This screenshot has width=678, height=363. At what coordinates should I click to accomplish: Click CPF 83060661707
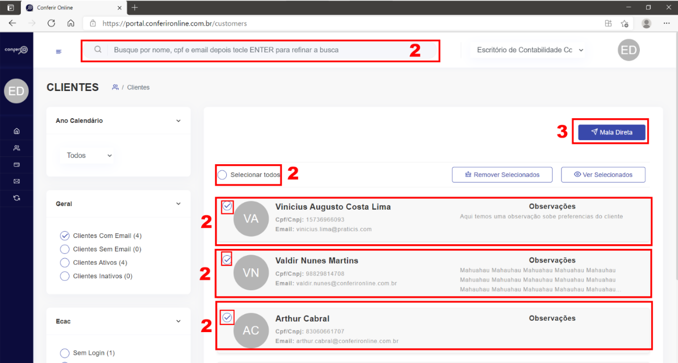tap(325, 332)
